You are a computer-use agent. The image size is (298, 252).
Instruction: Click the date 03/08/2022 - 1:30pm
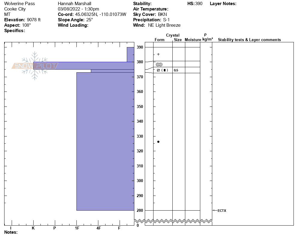pyautogui.click(x=78, y=9)
